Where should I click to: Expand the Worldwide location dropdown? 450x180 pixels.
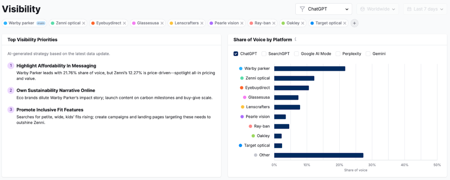377,9
